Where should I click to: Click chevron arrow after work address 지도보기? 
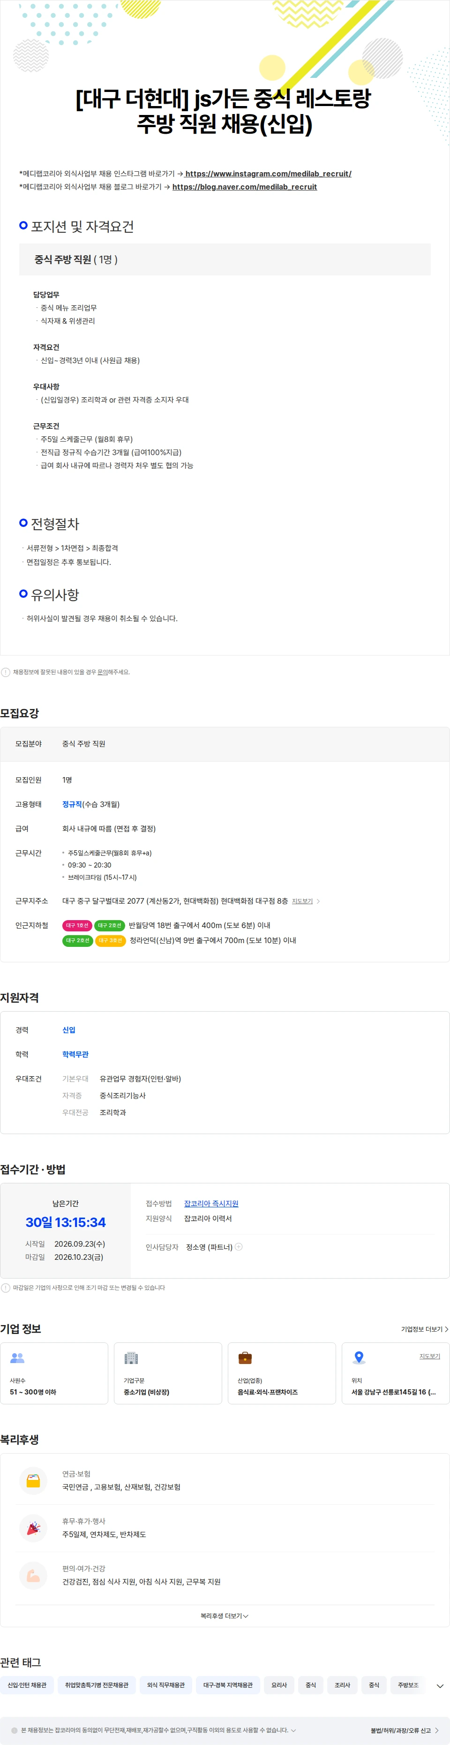click(318, 901)
